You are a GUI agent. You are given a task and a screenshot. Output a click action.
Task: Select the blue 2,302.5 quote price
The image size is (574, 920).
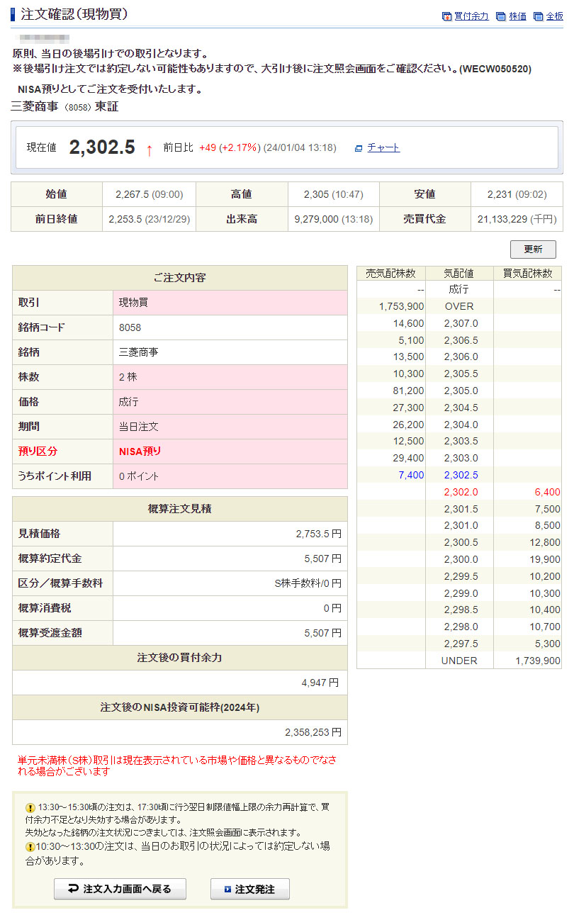coord(461,475)
